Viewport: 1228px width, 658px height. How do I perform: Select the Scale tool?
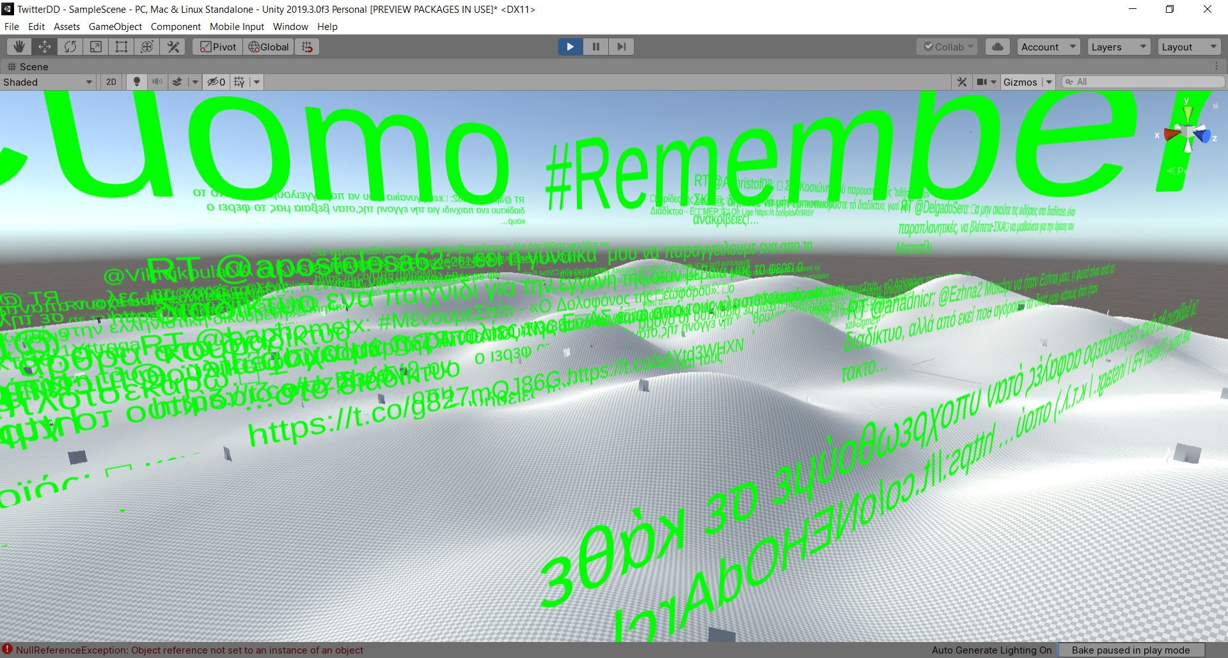[96, 47]
